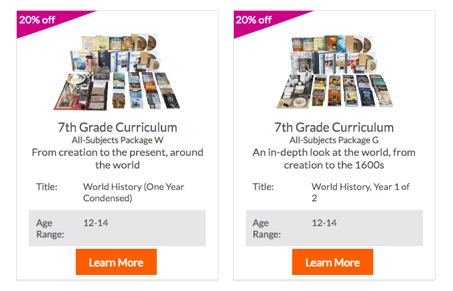Click the Title label in the Package W card

point(47,187)
